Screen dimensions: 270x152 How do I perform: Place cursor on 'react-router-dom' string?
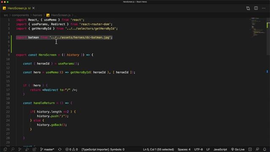95,24
